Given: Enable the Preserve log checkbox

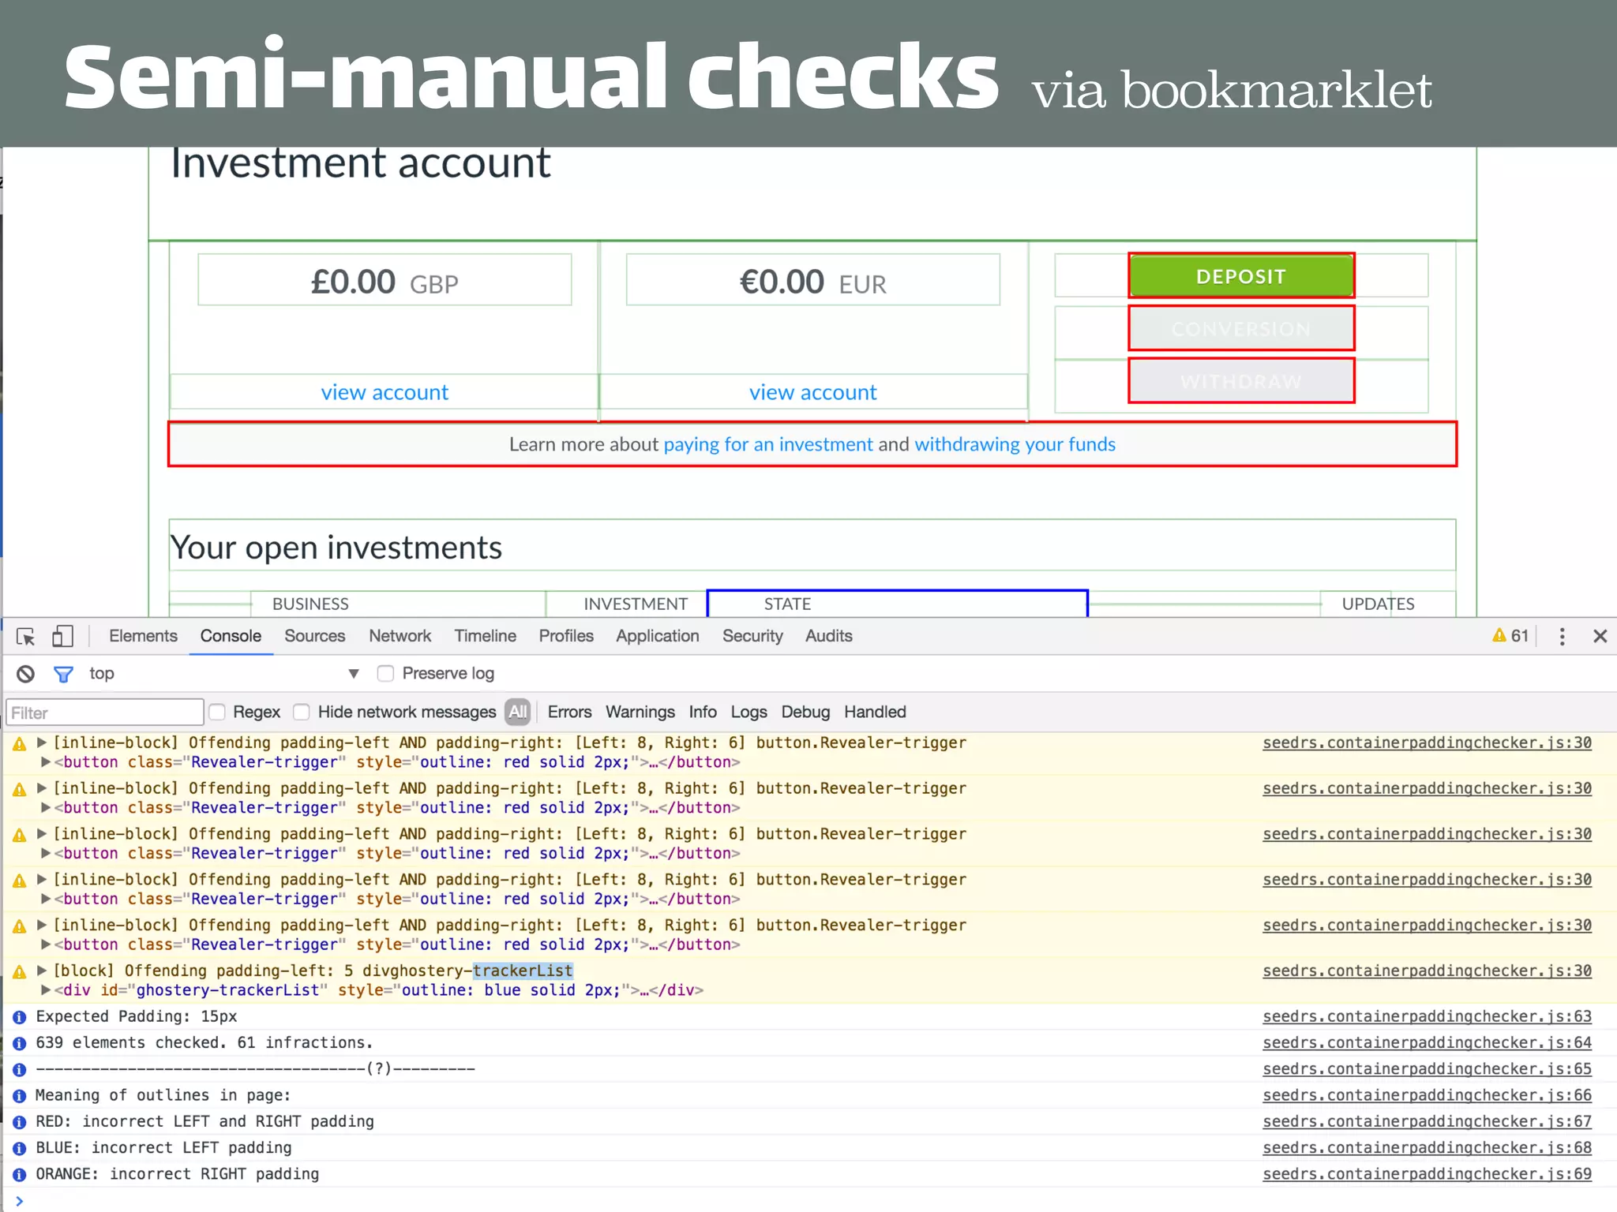Looking at the screenshot, I should pos(385,674).
